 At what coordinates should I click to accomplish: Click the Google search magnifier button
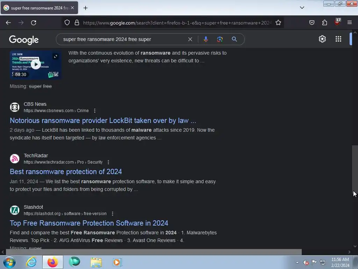point(234,39)
